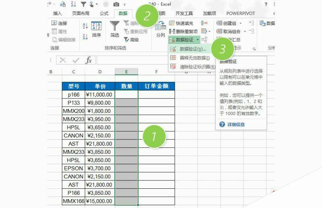
Task: Click the 单价 header cell
Action: pyautogui.click(x=100, y=86)
